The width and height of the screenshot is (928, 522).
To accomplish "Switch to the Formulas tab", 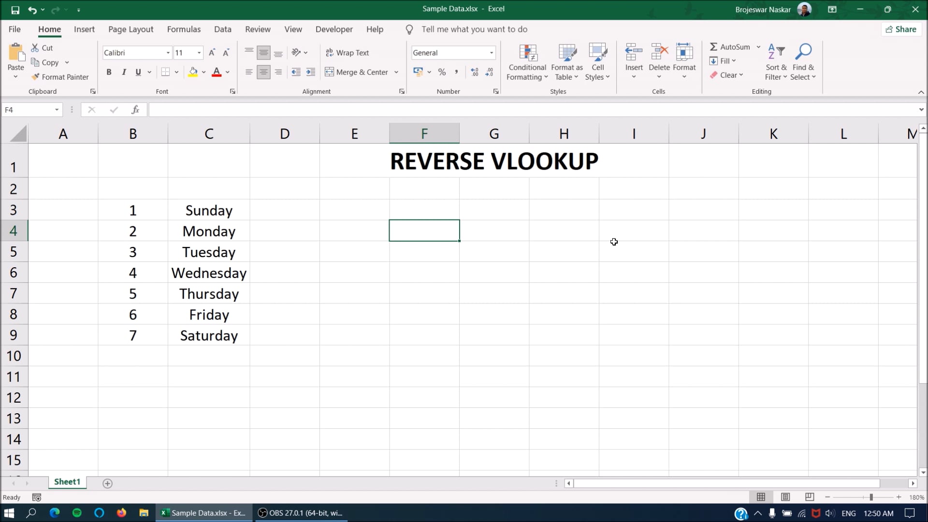I will pyautogui.click(x=184, y=29).
